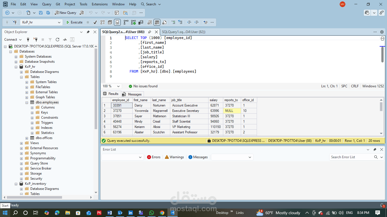Click Comment out selected lines icon

(173, 22)
